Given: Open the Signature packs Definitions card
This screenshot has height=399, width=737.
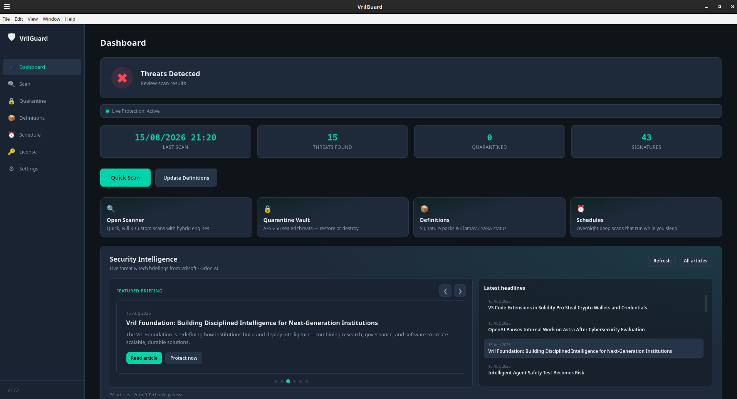Looking at the screenshot, I should tap(489, 217).
